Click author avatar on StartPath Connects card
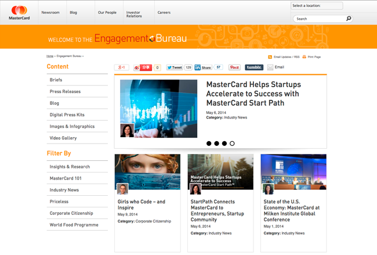Screen dimensions: 377x255 (195, 189)
